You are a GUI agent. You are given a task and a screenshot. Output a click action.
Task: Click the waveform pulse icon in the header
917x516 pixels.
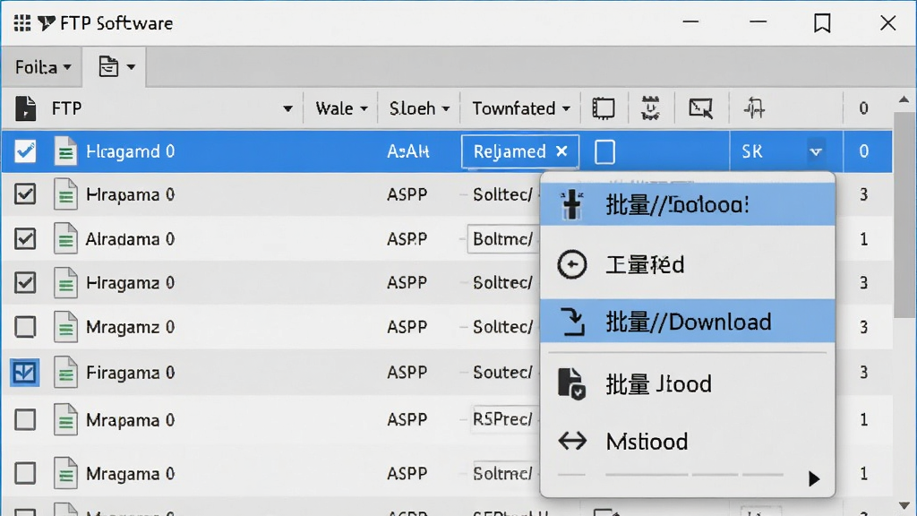click(x=754, y=108)
